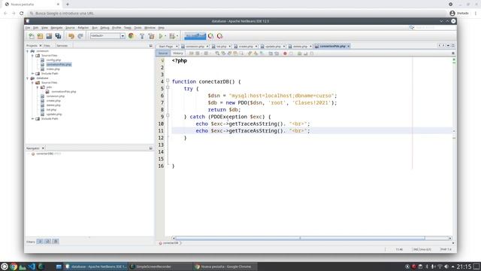The image size is (481, 271).
Task: Toggle the code fold marker on line 9
Action: point(168,116)
